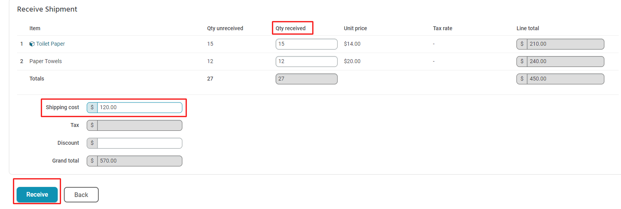
Task: Click the dollar sign beside Grand total
Action: tap(92, 161)
